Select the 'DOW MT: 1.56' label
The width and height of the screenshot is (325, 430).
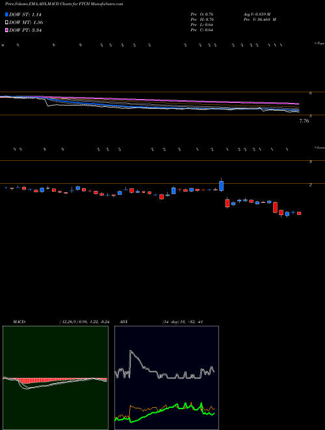[x=26, y=23]
